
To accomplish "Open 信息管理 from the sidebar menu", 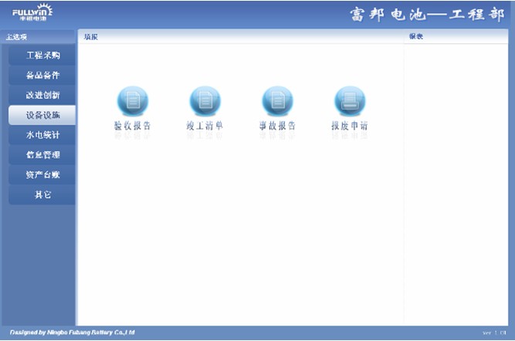I will point(42,155).
